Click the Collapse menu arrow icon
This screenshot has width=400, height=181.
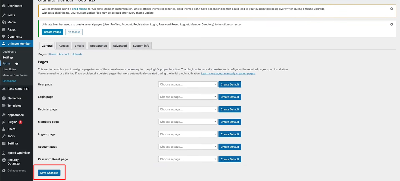[x=4, y=171]
